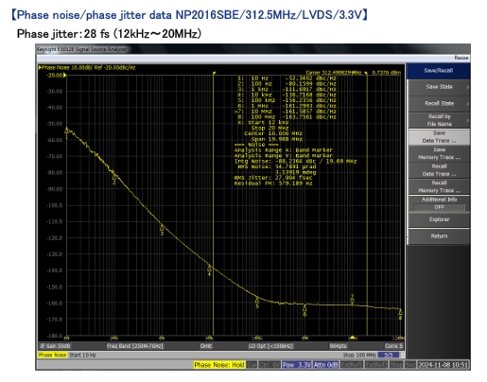Click the 5/5 sweep progress indicator
Viewport: 487px width, 382px height.
click(x=389, y=355)
